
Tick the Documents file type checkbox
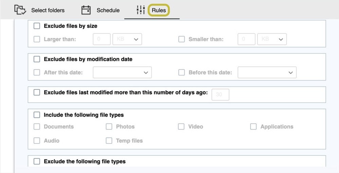pyautogui.click(x=37, y=127)
